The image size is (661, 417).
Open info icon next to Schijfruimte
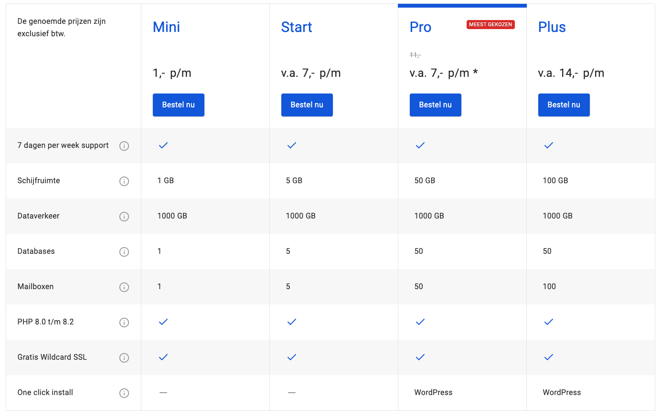click(124, 181)
